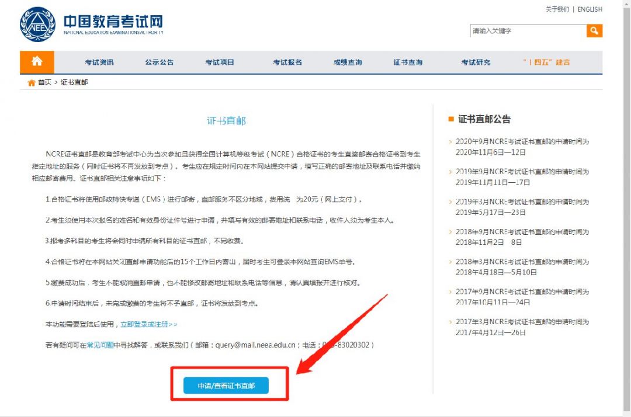
Task: Open 2019年3月NCRE certificate mailing notice
Action: pyautogui.click(x=522, y=207)
